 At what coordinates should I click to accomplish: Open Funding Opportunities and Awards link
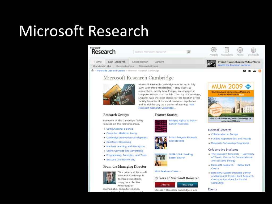click(231, 139)
